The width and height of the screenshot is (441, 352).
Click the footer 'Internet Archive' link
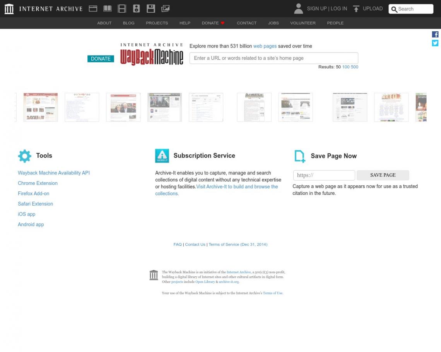(x=239, y=272)
